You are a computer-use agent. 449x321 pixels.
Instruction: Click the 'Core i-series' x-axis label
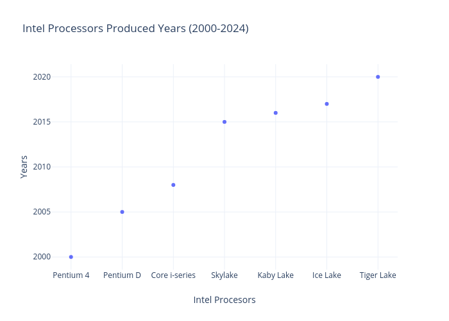[x=173, y=275]
